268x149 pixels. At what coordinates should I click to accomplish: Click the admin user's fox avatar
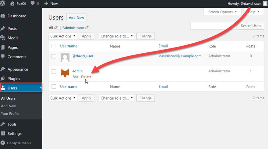pyautogui.click(x=65, y=73)
